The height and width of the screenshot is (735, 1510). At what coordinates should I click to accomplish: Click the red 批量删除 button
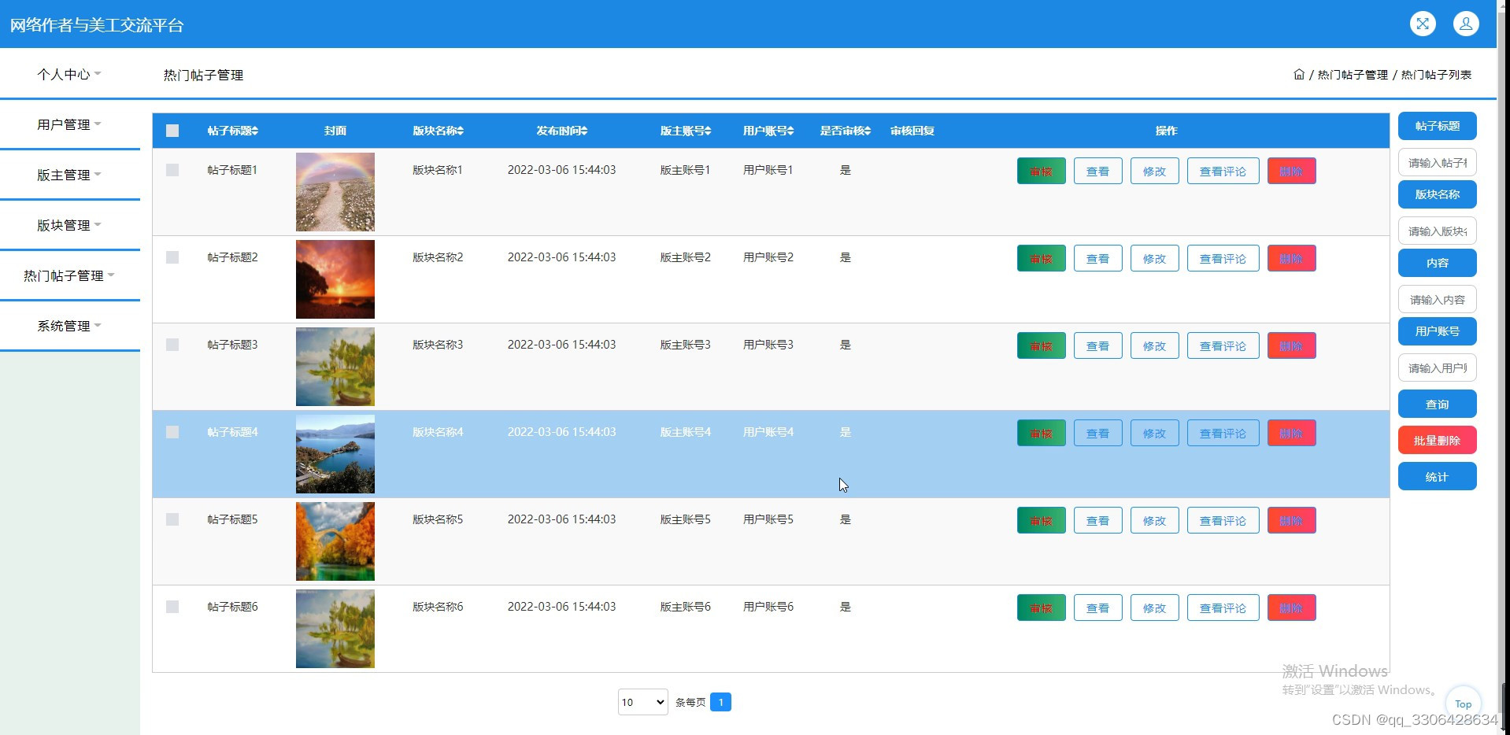coord(1437,440)
